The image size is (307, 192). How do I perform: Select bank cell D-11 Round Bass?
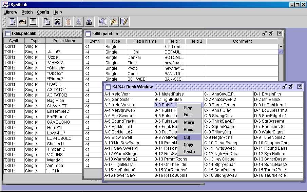point(278,148)
